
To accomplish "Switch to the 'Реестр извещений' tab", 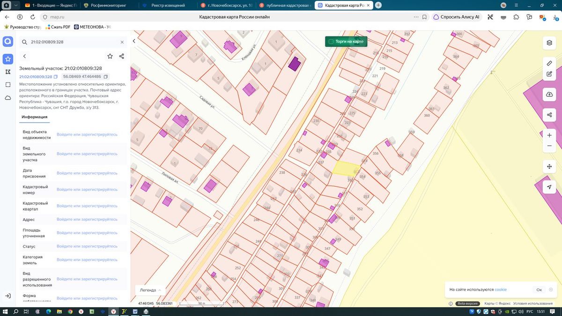I will point(168,5).
